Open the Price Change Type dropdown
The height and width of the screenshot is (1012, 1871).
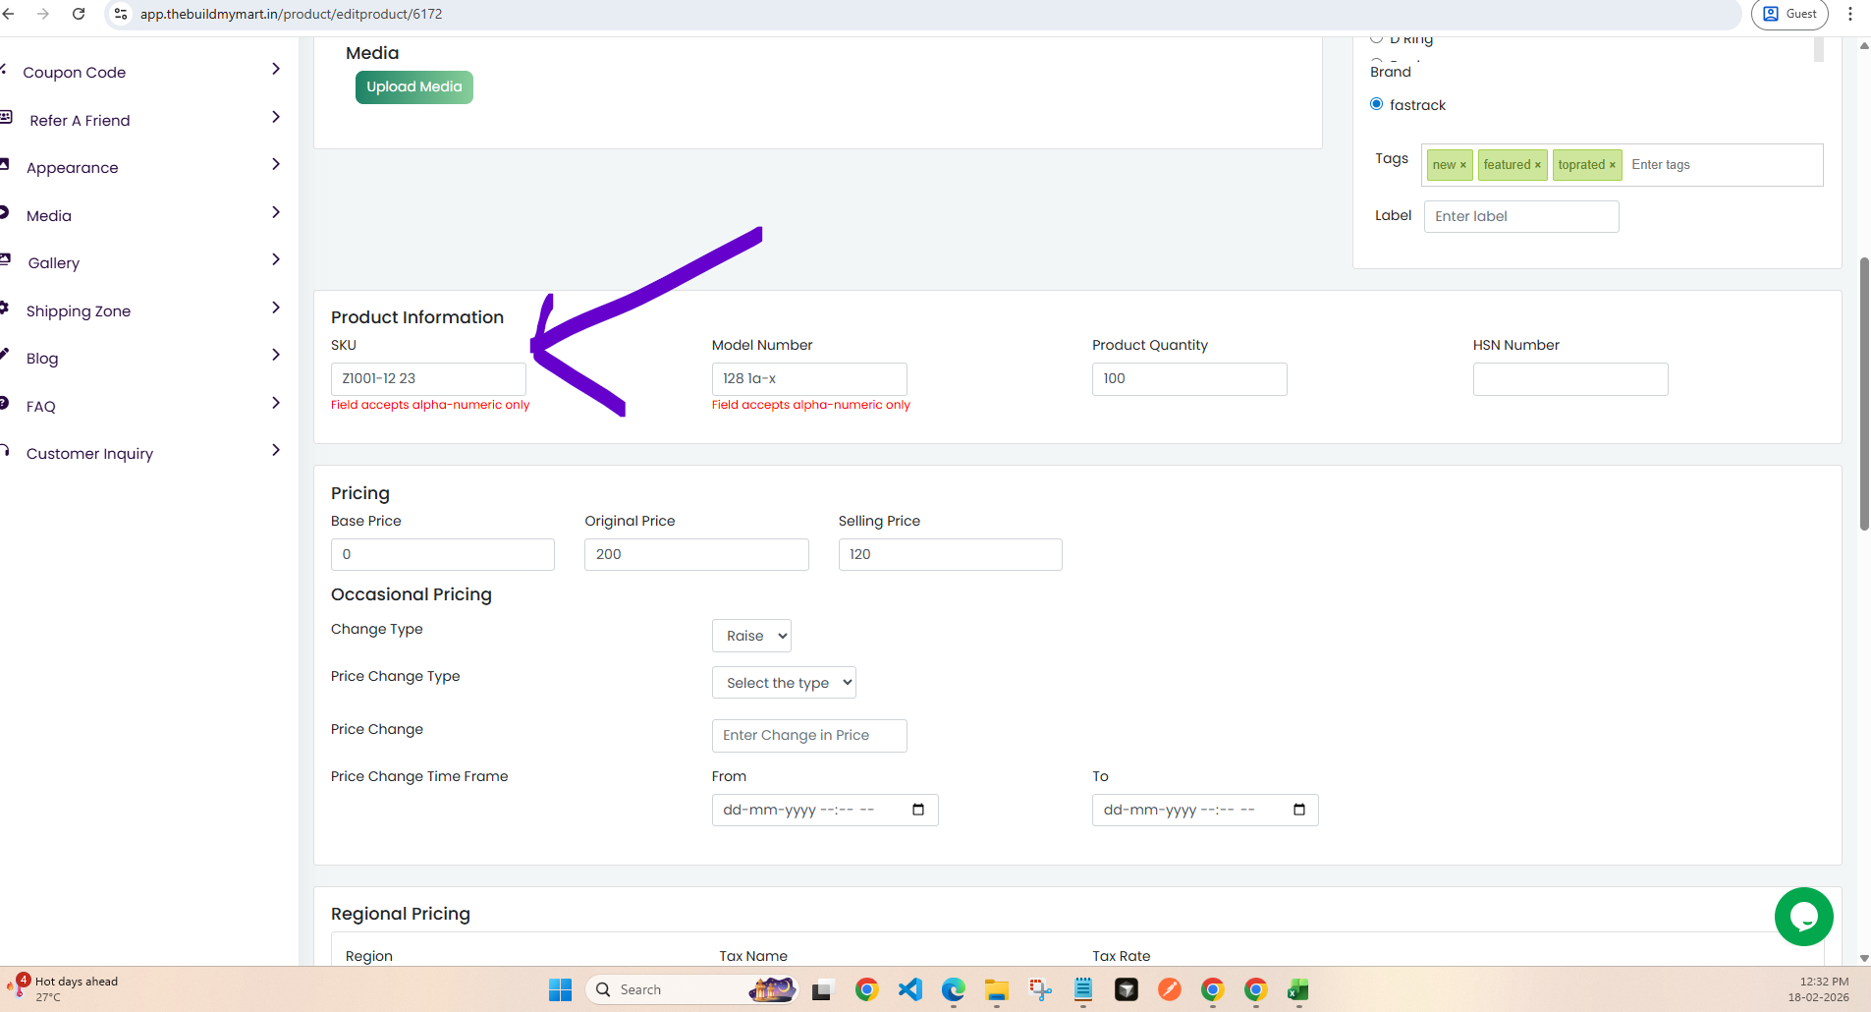click(x=784, y=683)
